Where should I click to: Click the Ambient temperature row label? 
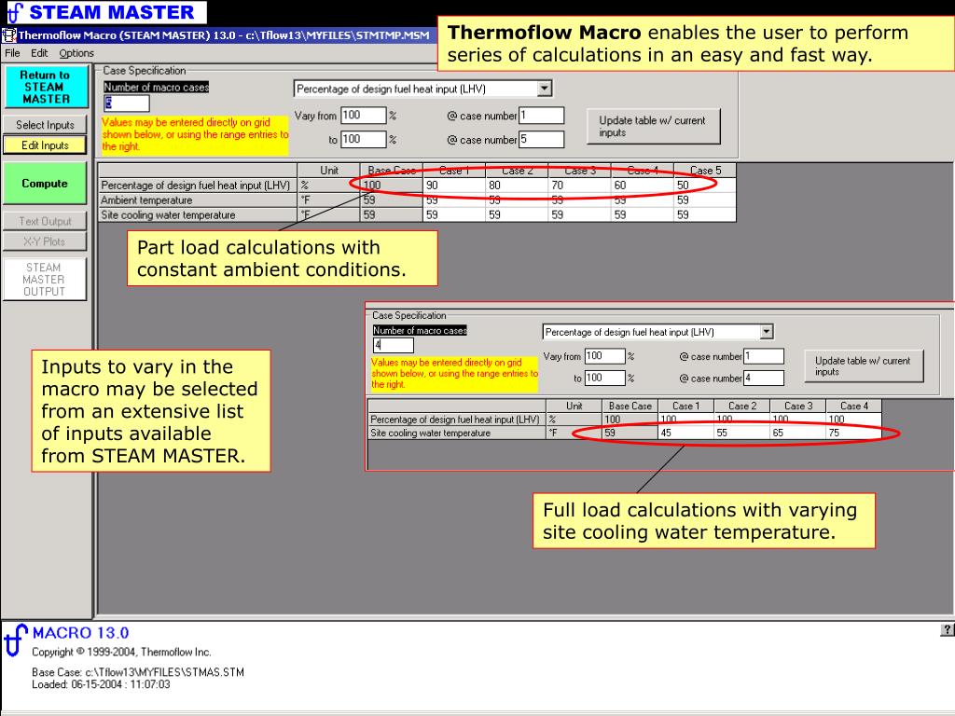198,200
